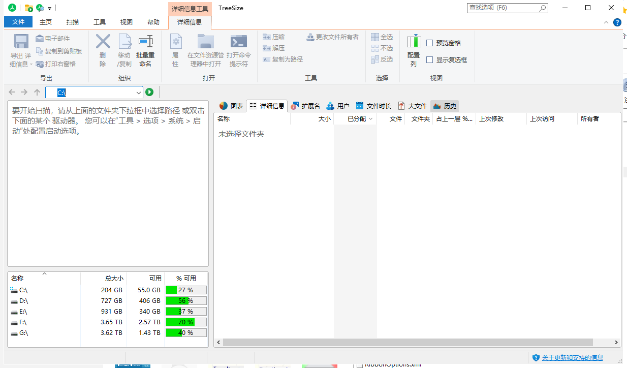Viewport: 627px width, 368px height.
Task: Click Configure columns (配置列) icon
Action: [x=414, y=42]
